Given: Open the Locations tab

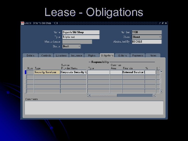Looking at the screenshot, I should pyautogui.click(x=61, y=56).
